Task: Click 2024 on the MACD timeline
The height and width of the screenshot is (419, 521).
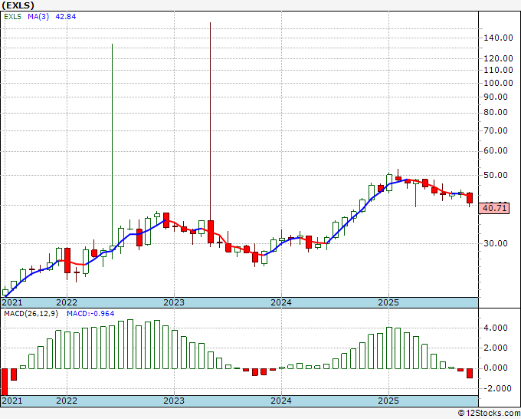Action: pos(281,401)
